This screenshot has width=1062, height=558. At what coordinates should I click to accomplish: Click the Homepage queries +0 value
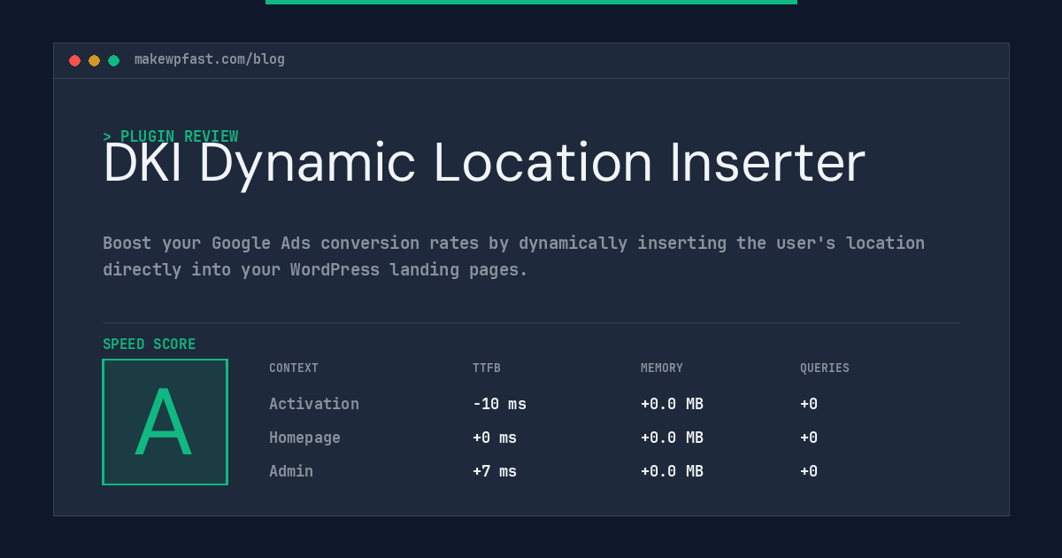pyautogui.click(x=809, y=438)
